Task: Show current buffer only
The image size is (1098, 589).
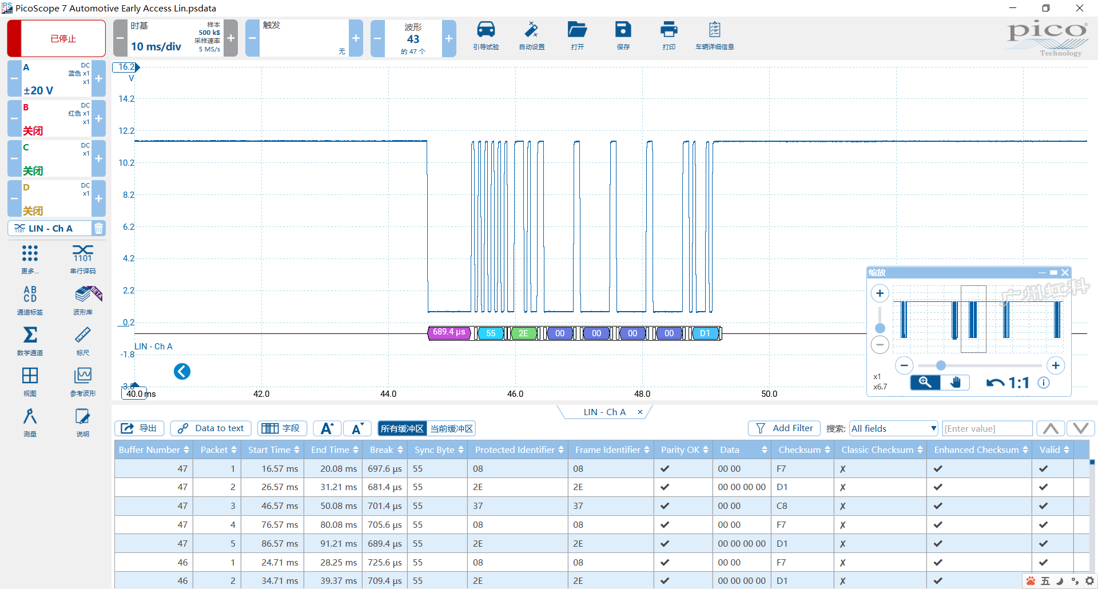Action: [x=451, y=428]
